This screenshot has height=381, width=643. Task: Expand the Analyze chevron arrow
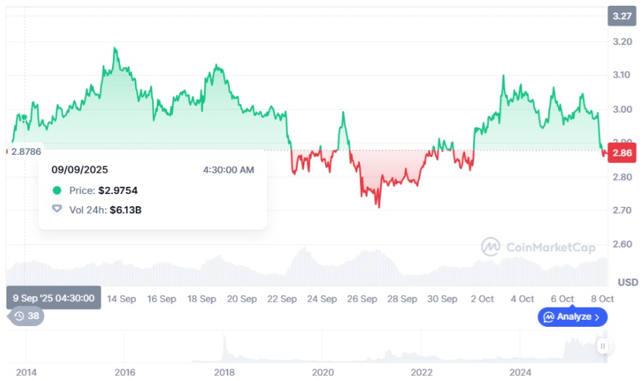tap(597, 316)
